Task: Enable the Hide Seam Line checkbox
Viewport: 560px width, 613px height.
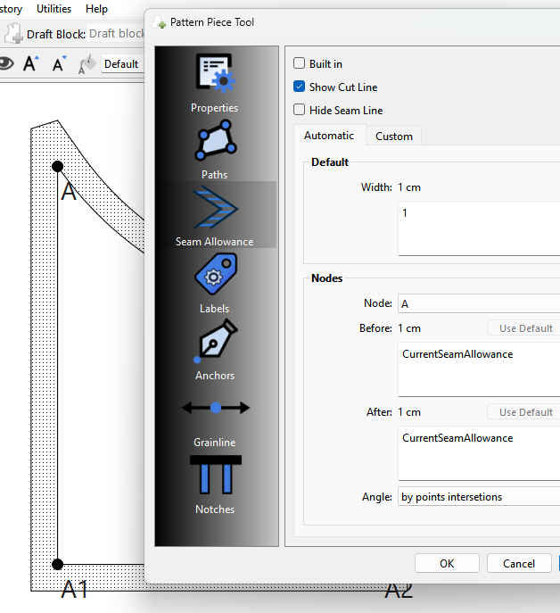Action: (x=300, y=111)
